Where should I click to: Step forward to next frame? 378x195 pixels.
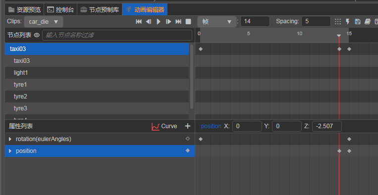168,22
